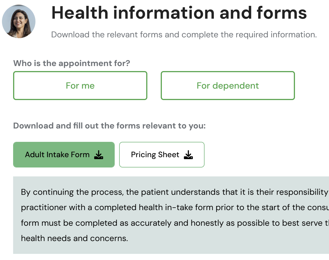The image size is (329, 260).
Task: Choose the "For dependent" appointment option
Action: pyautogui.click(x=228, y=86)
